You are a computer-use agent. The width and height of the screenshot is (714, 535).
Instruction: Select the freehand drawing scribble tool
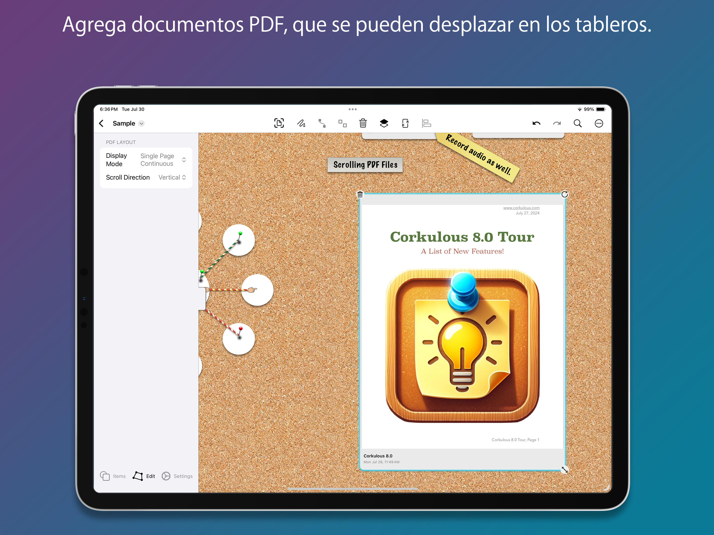301,123
